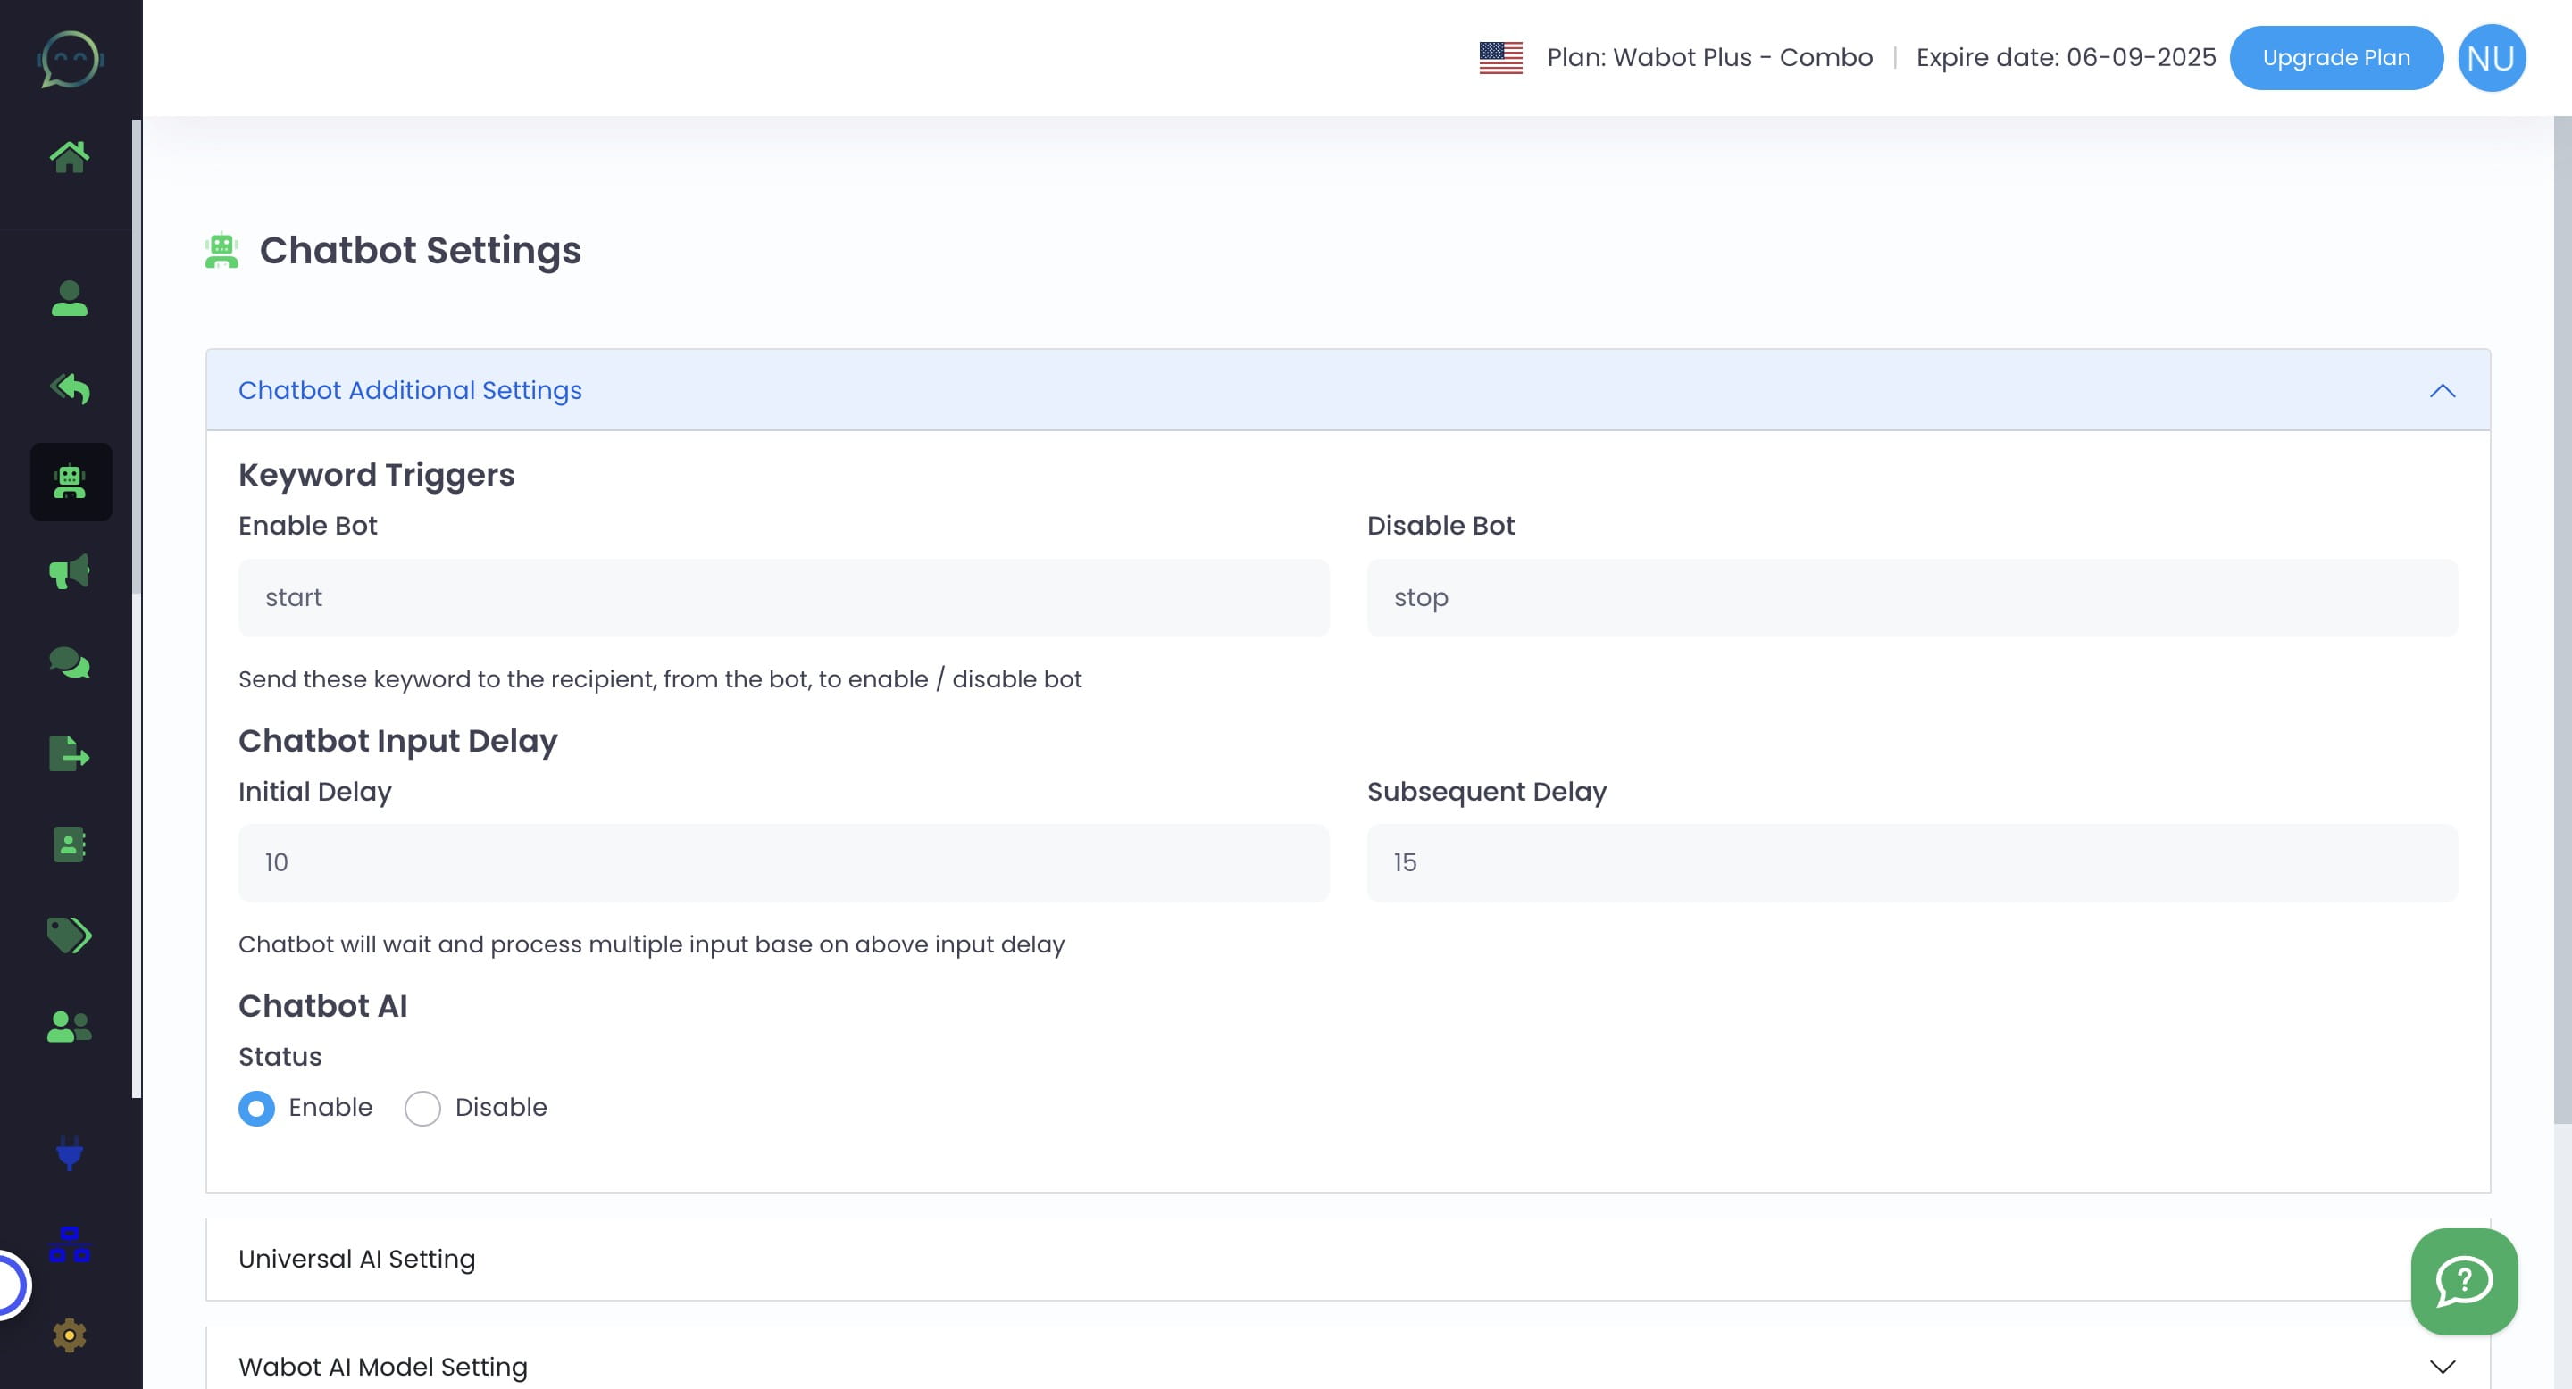The height and width of the screenshot is (1389, 2572).
Task: Expand Wabot AI Model Setting chevron
Action: tap(2442, 1367)
